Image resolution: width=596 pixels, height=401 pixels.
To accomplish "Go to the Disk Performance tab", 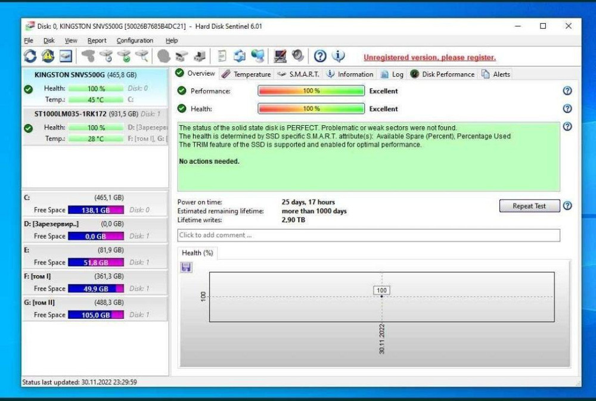I will 442,74.
